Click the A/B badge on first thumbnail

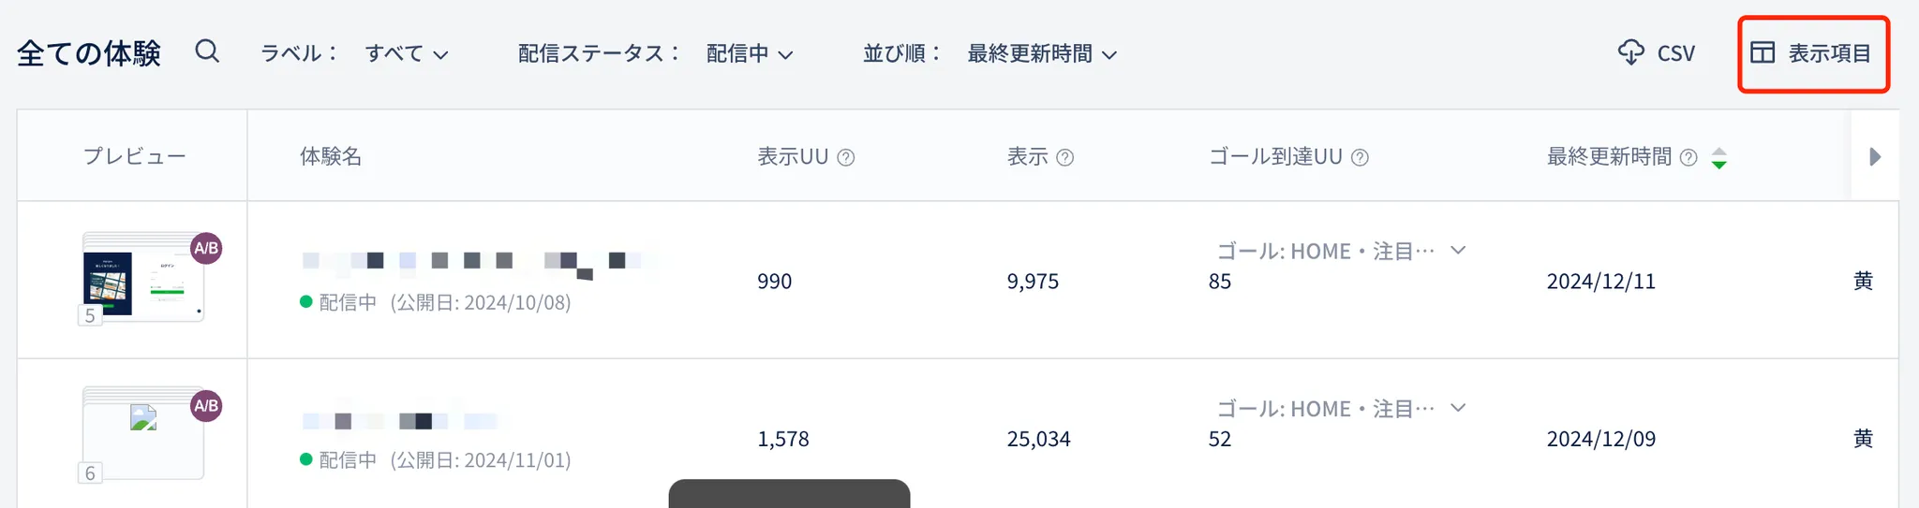[206, 248]
